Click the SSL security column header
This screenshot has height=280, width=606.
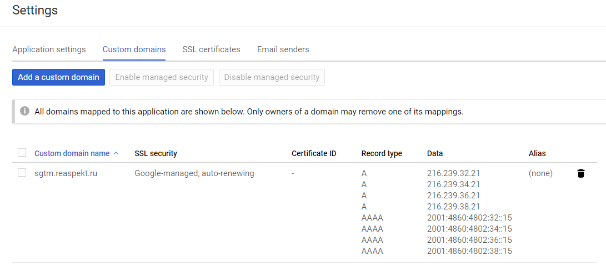(x=156, y=153)
